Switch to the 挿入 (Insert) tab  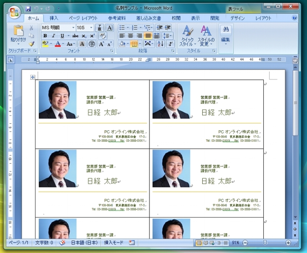54,18
